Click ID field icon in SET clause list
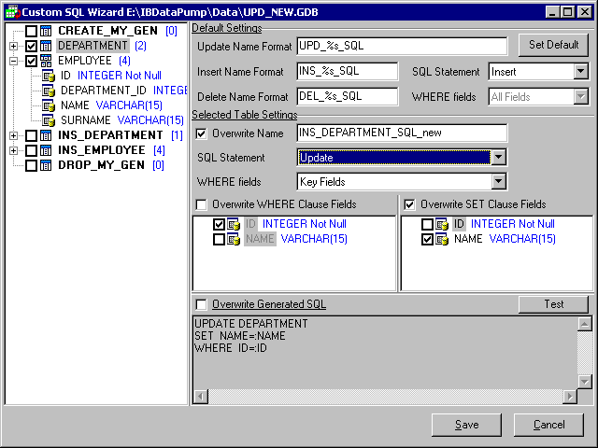Viewport: 598px width, 448px height. (x=442, y=224)
